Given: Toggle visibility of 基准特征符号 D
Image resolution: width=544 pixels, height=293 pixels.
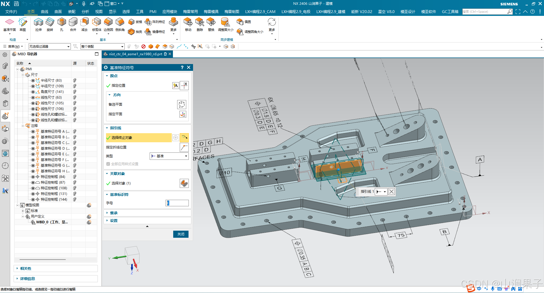Looking at the screenshot, I should click(33, 148).
